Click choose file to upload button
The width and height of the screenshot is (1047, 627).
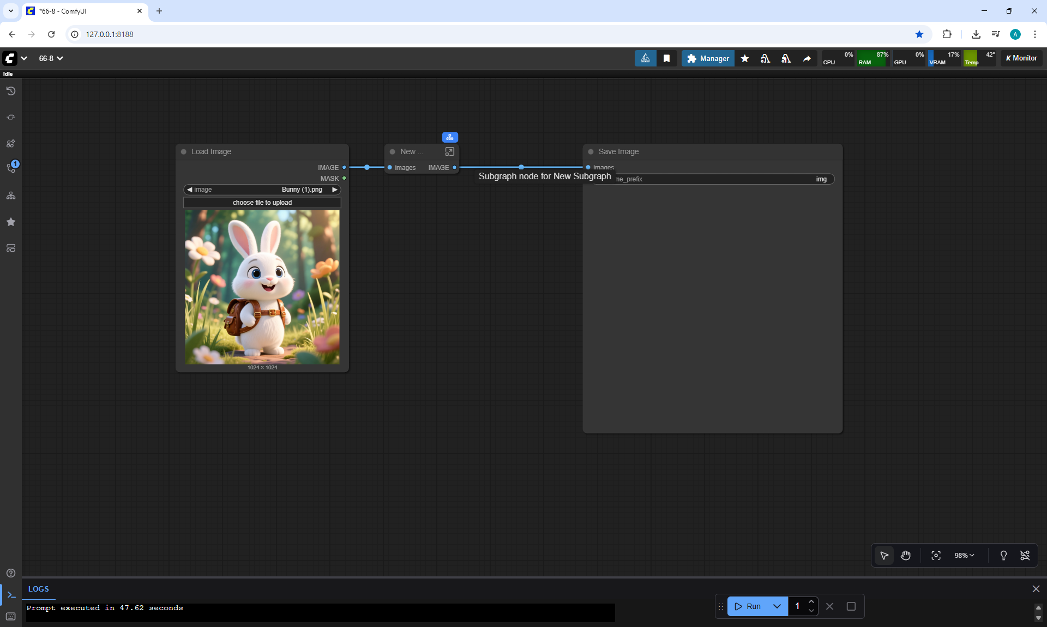coord(262,203)
